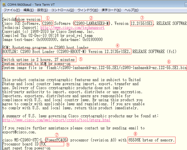187x150 pixels.
Task: Click "Switch uptime is 2 hours, 27 minutes"
Action: [38, 60]
